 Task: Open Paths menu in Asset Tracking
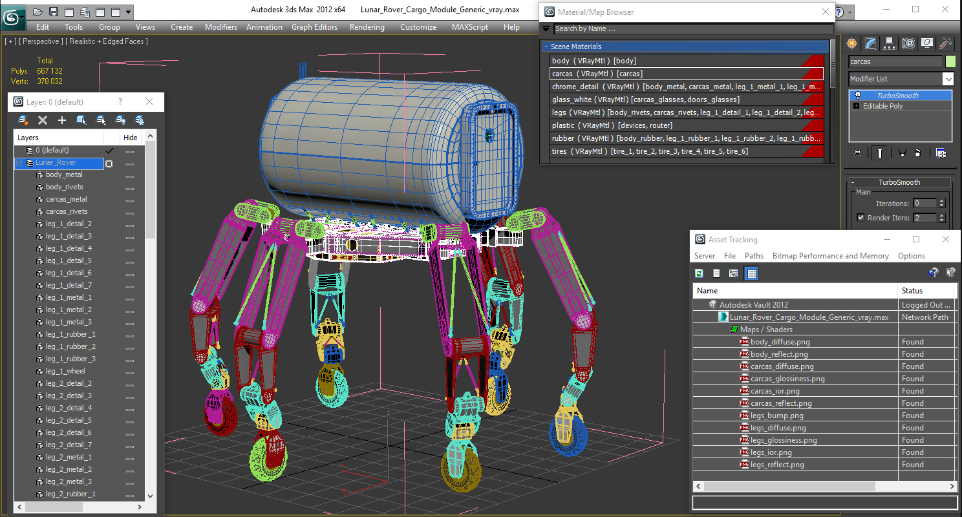pos(754,256)
